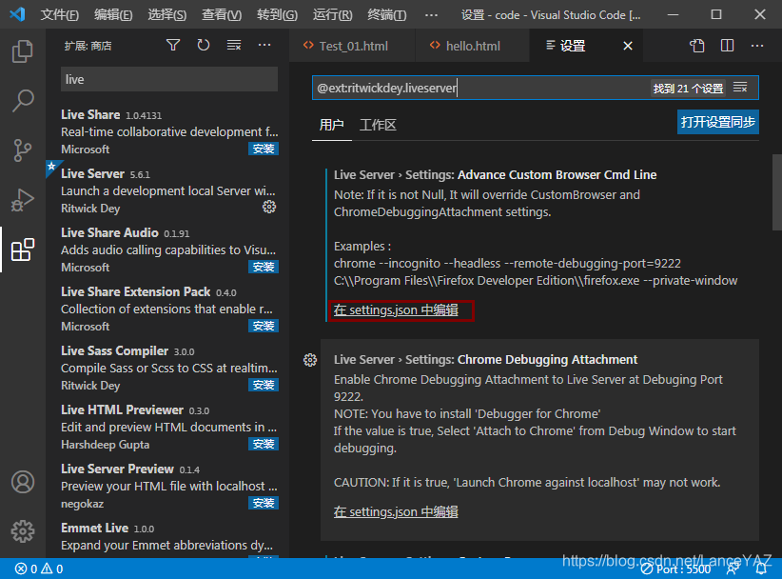Click the VS Code logo icon

17,14
